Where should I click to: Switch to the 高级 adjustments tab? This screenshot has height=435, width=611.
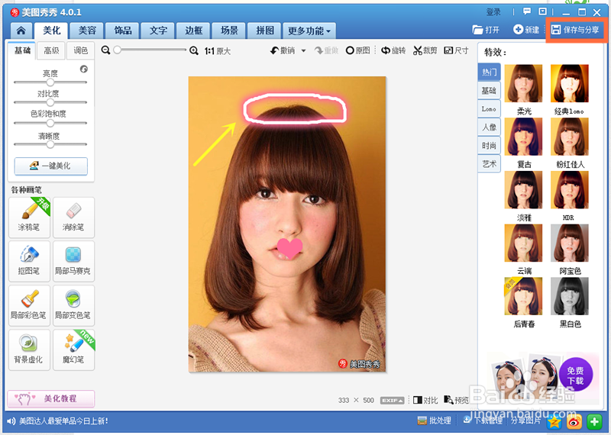[51, 50]
